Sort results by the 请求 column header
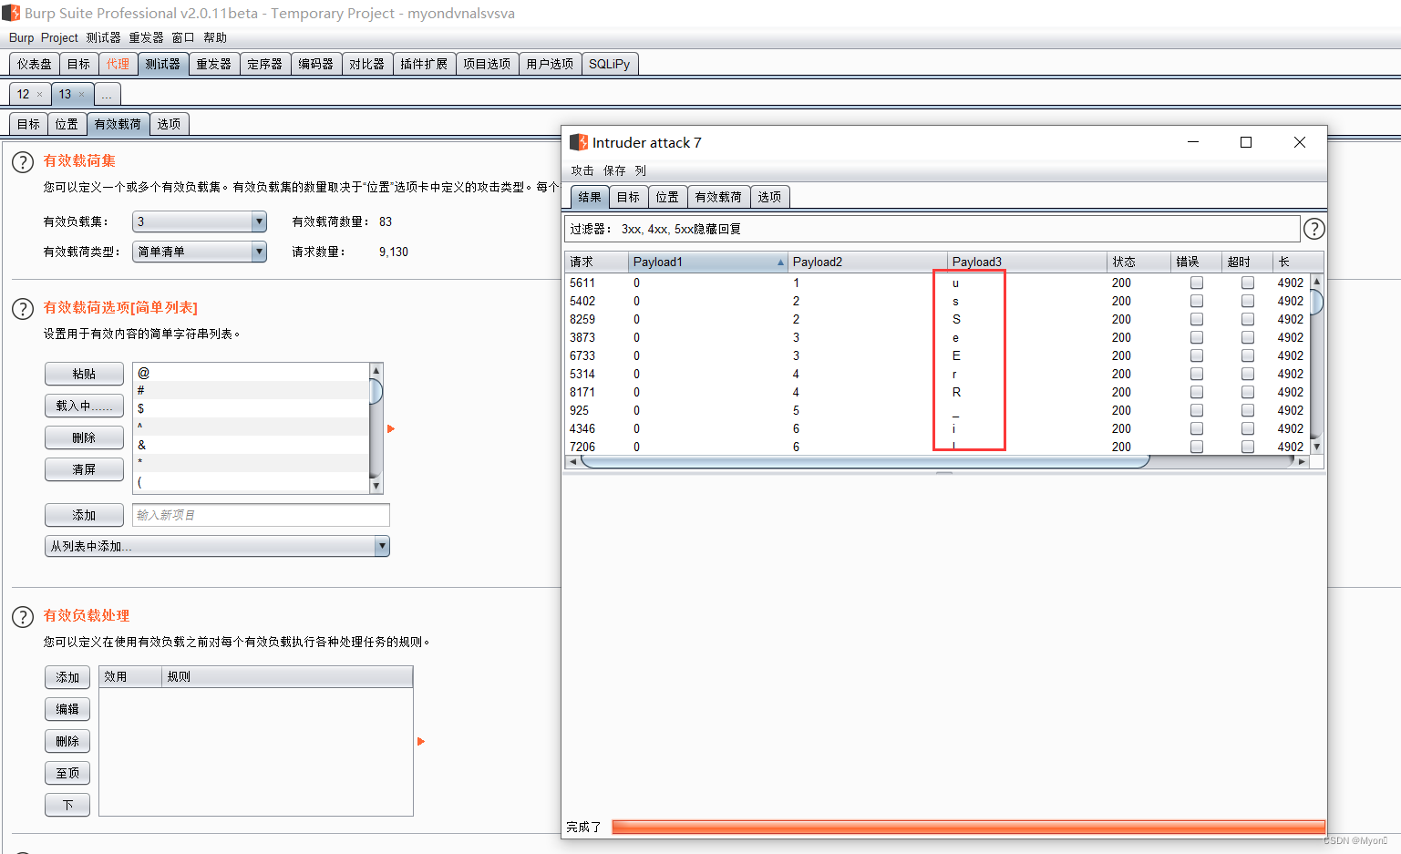 [x=596, y=262]
